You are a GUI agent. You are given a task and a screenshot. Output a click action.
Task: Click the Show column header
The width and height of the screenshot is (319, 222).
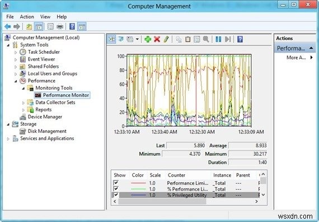pyautogui.click(x=120, y=175)
